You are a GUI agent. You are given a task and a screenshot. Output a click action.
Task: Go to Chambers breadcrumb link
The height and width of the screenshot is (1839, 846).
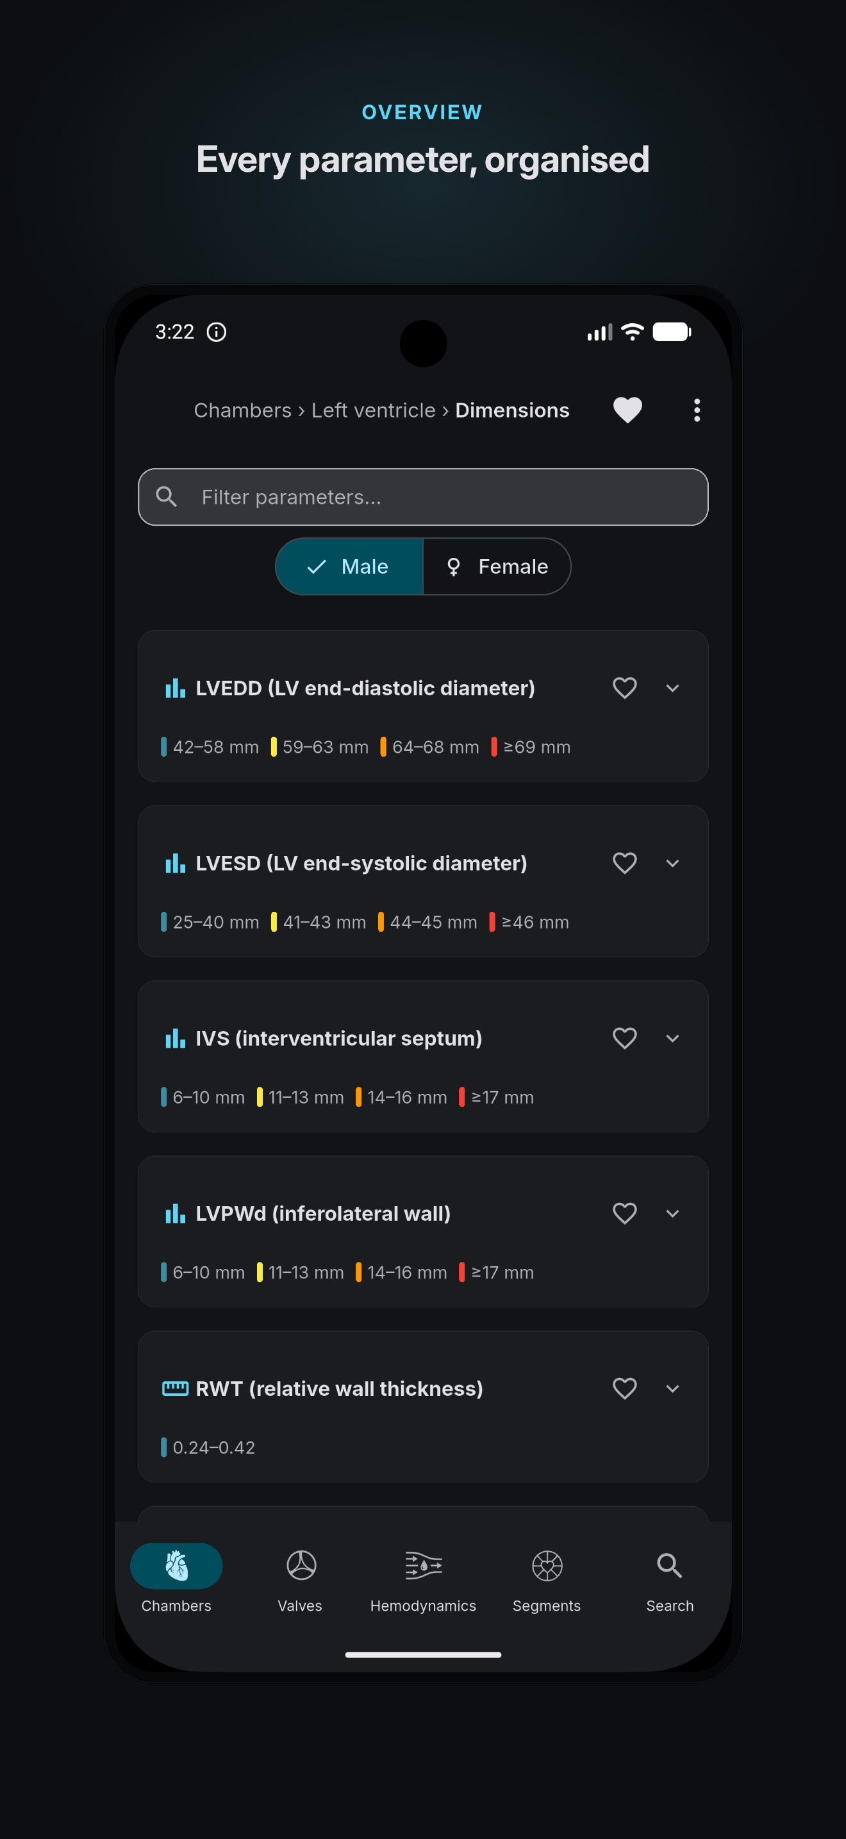coord(242,410)
